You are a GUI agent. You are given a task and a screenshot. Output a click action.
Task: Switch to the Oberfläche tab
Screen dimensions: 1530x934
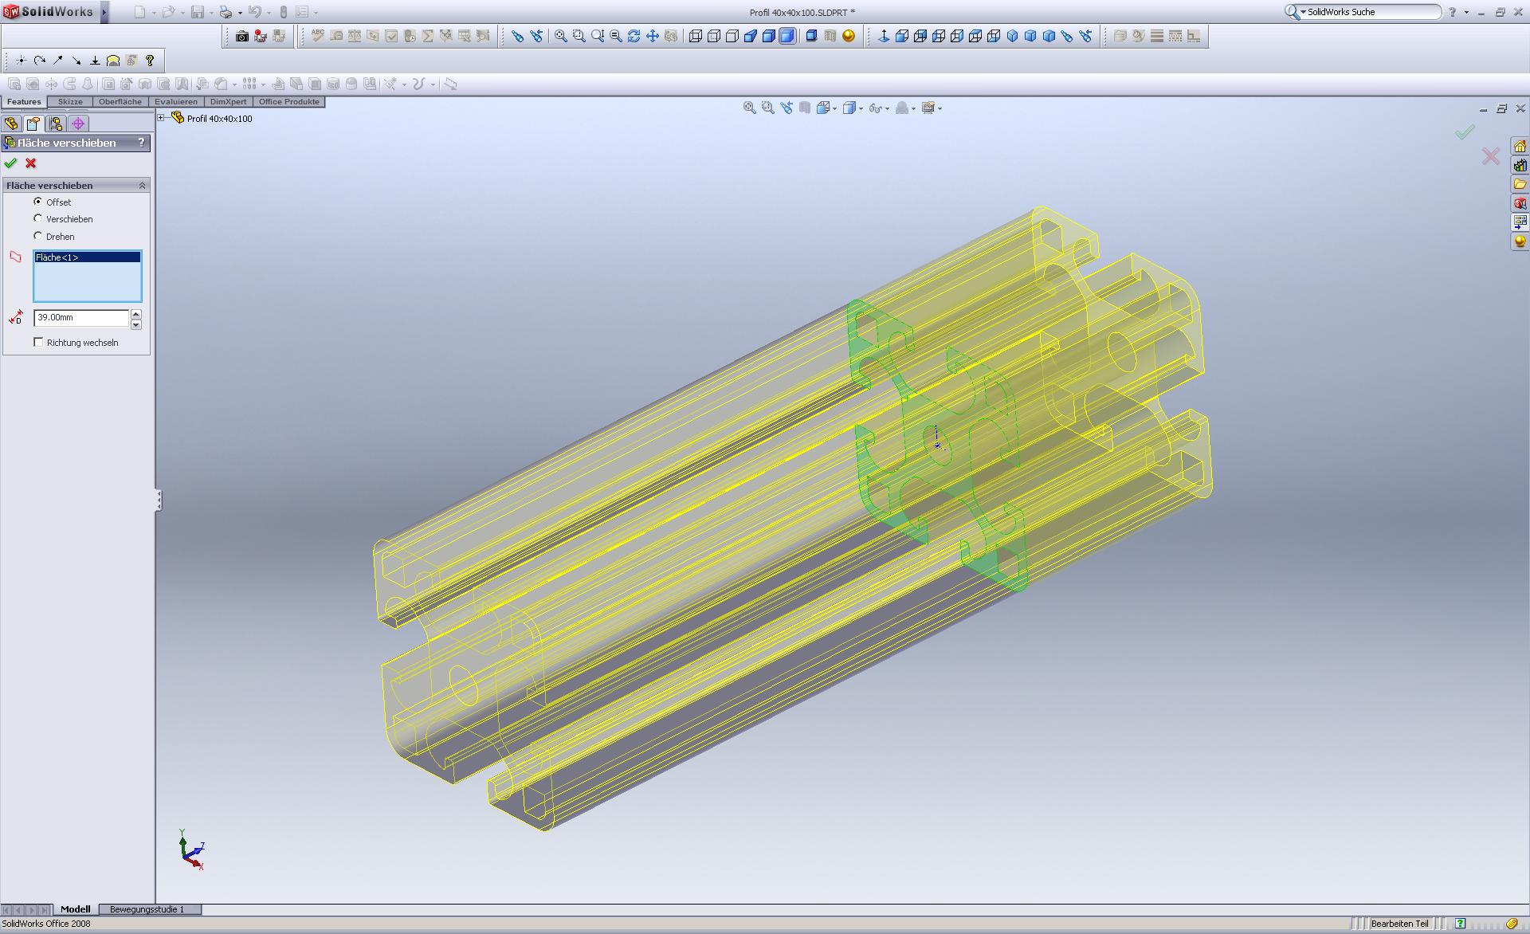point(120,102)
